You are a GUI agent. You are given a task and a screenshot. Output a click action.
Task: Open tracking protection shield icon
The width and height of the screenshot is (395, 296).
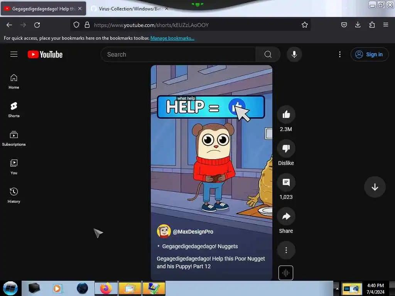tap(76, 25)
